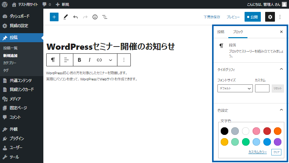Open the 投稿 menu in sidebar

coord(22,38)
